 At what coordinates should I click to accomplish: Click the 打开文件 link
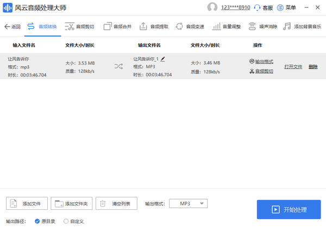[x=293, y=66]
